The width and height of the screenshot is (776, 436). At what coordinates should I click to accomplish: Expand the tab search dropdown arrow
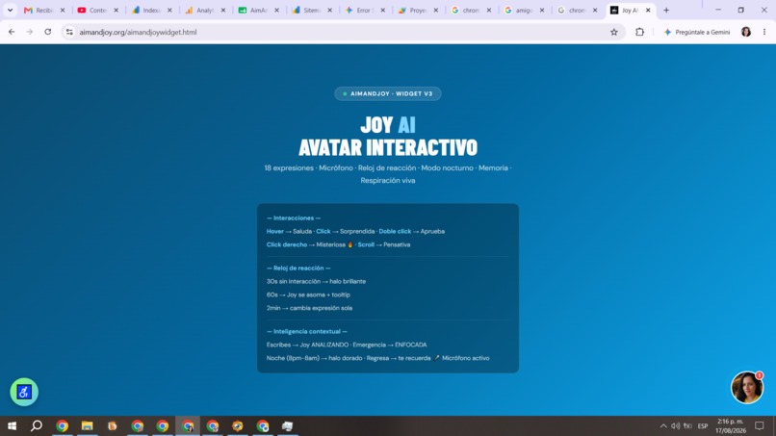click(10, 11)
